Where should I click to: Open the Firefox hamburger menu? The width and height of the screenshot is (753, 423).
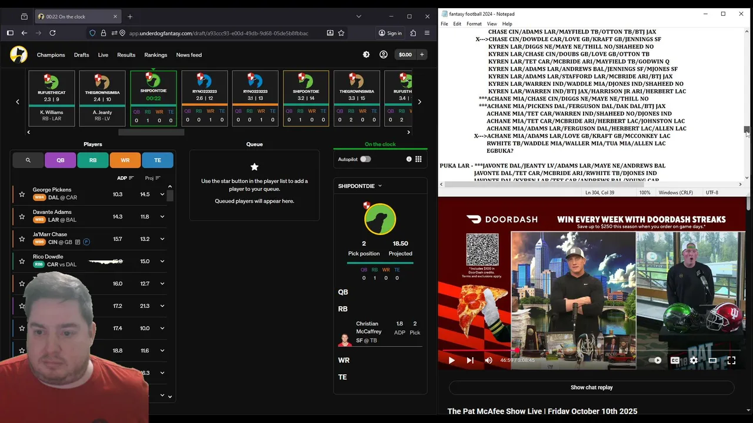[427, 33]
